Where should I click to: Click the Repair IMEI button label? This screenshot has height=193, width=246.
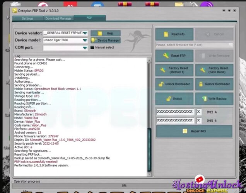point(198,131)
